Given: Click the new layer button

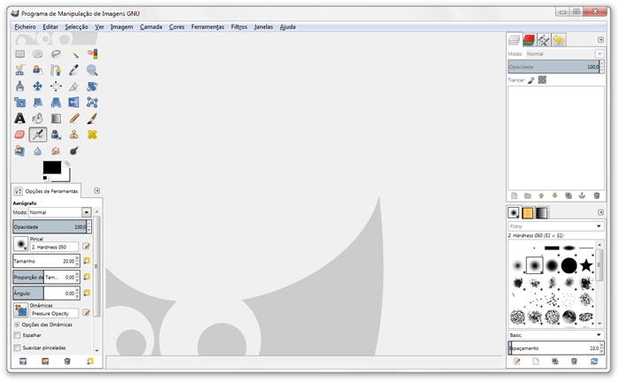Looking at the screenshot, I should click(514, 195).
